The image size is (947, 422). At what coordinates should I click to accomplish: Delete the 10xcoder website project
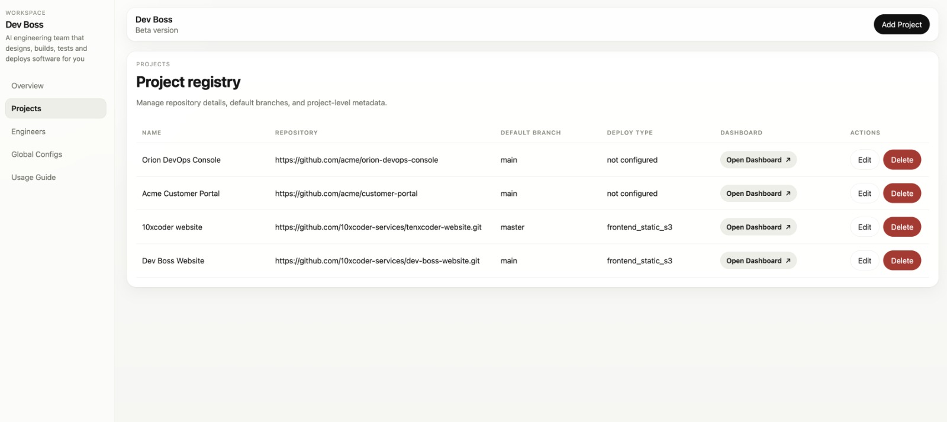pos(902,227)
